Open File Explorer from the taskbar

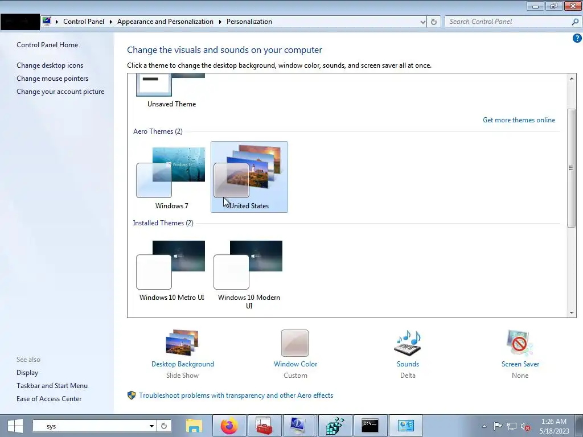(194, 426)
